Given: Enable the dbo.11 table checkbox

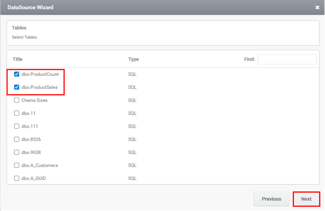Looking at the screenshot, I should pyautogui.click(x=17, y=113).
